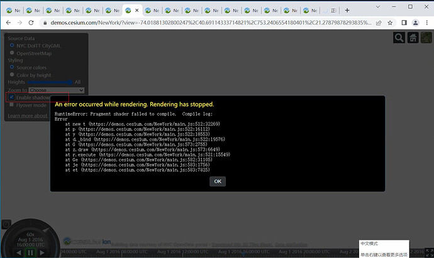Open Download this 3D Tiles tileset link

tap(242, 245)
